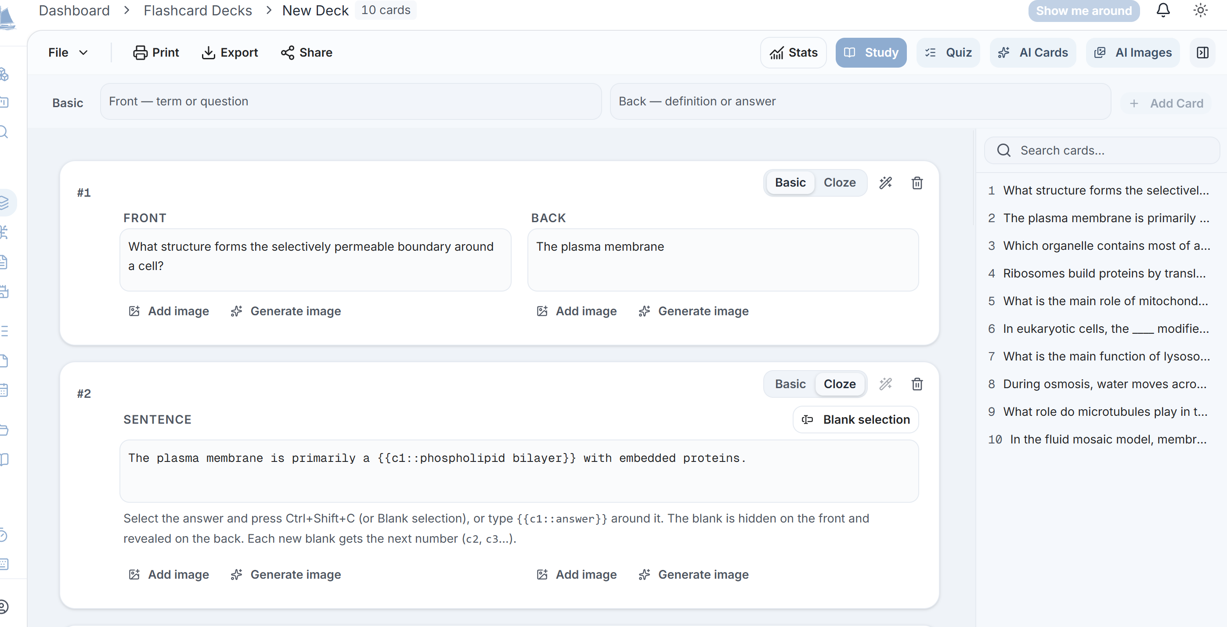
Task: Open the user account icon in sidebar
Action: pos(4,606)
